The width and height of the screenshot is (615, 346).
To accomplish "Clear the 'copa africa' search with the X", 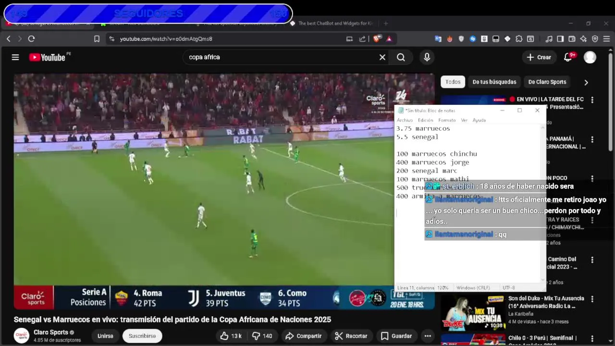I will click(x=382, y=57).
